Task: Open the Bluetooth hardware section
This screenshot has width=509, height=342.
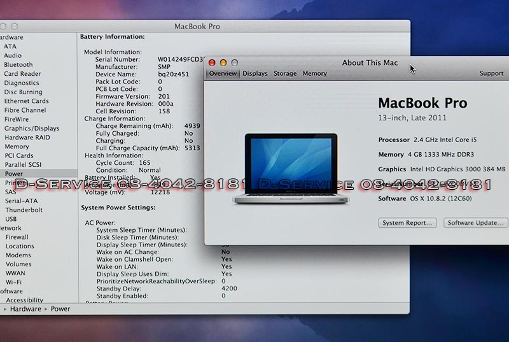Action: pos(18,64)
